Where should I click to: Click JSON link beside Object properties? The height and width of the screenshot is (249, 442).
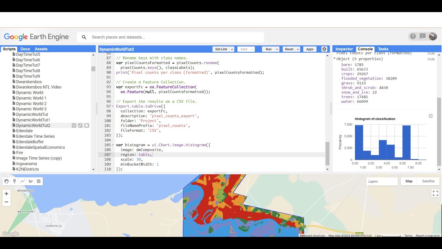pyautogui.click(x=431, y=59)
